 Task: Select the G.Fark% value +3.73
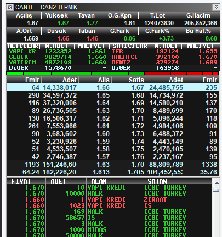[166, 38]
